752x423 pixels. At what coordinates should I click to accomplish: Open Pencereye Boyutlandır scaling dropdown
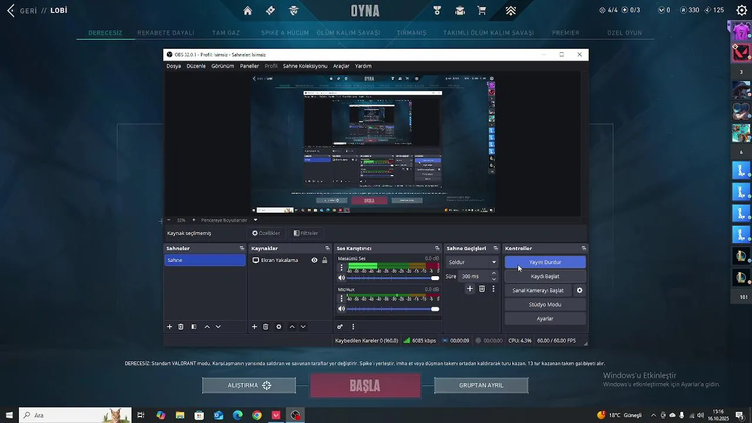[x=229, y=220]
